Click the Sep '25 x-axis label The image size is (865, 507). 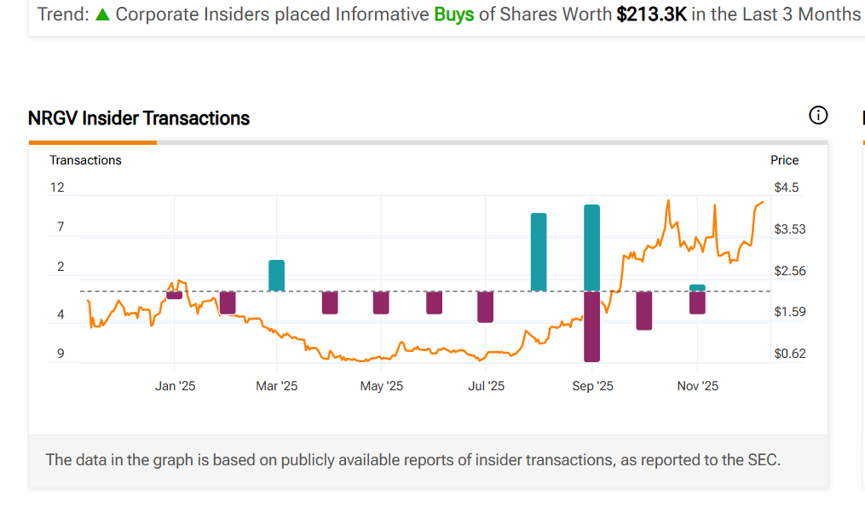(x=592, y=386)
